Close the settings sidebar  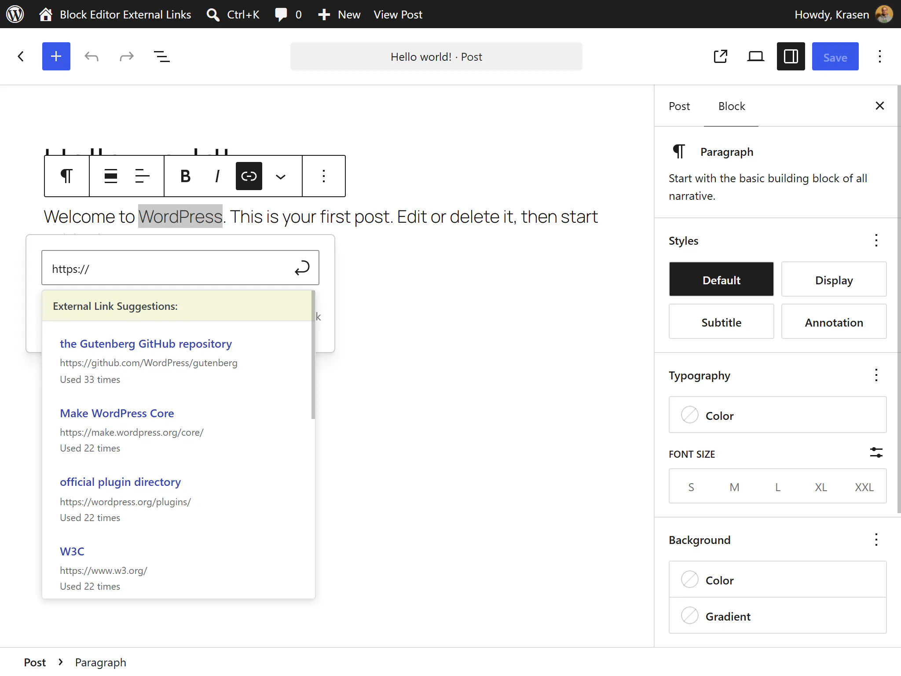pyautogui.click(x=880, y=106)
